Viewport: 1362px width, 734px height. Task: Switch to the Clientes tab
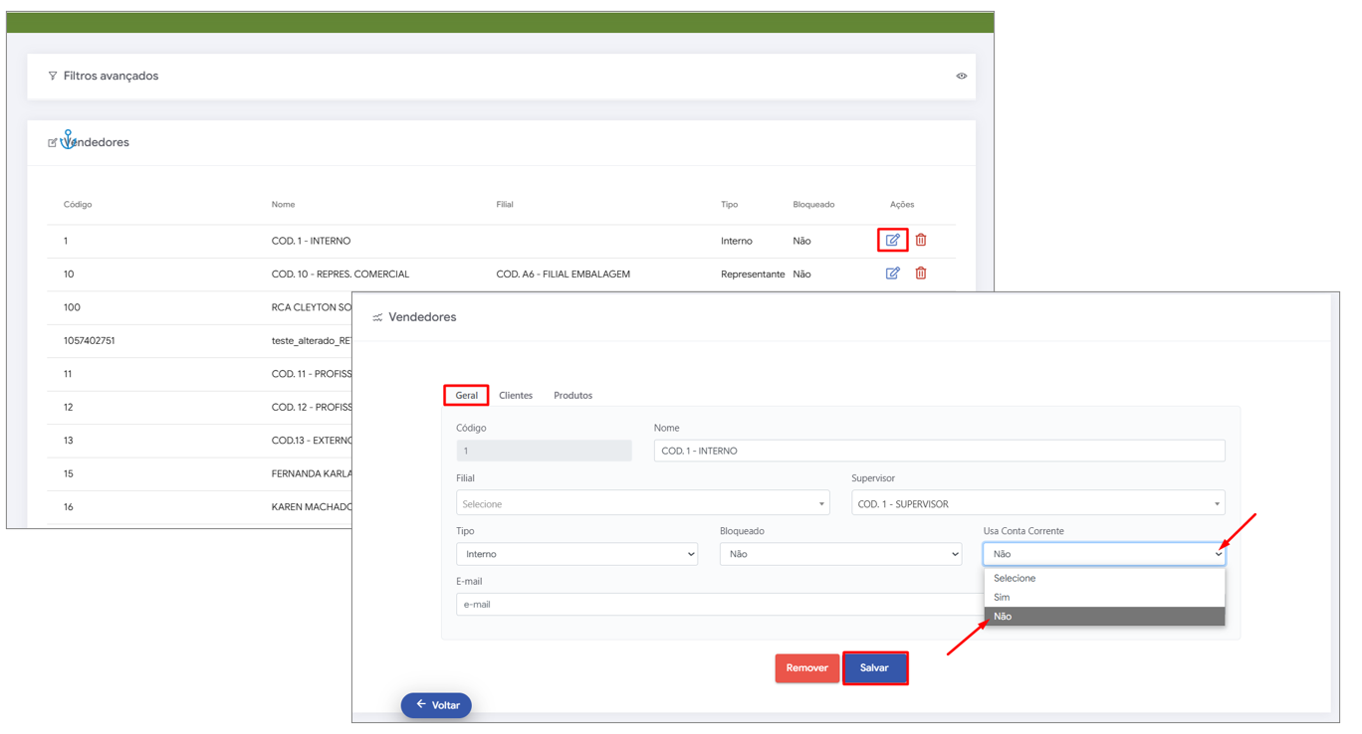pos(516,396)
